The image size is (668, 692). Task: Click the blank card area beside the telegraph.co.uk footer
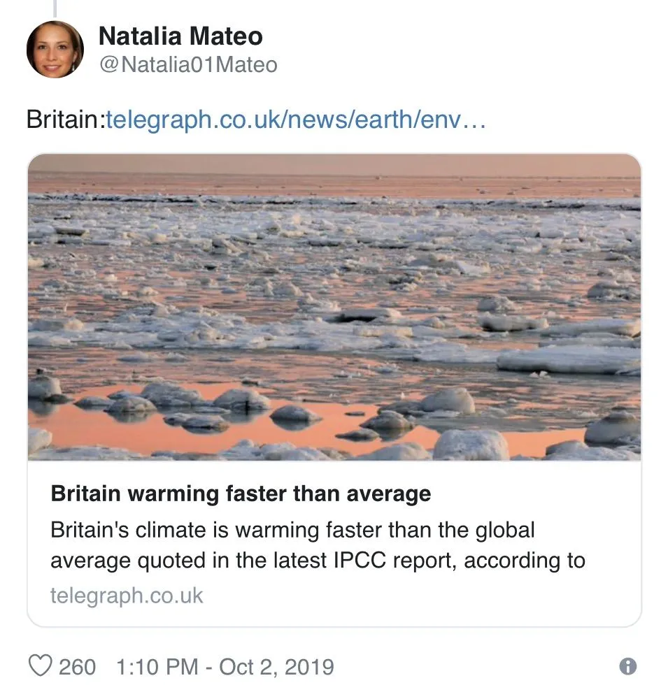point(420,596)
